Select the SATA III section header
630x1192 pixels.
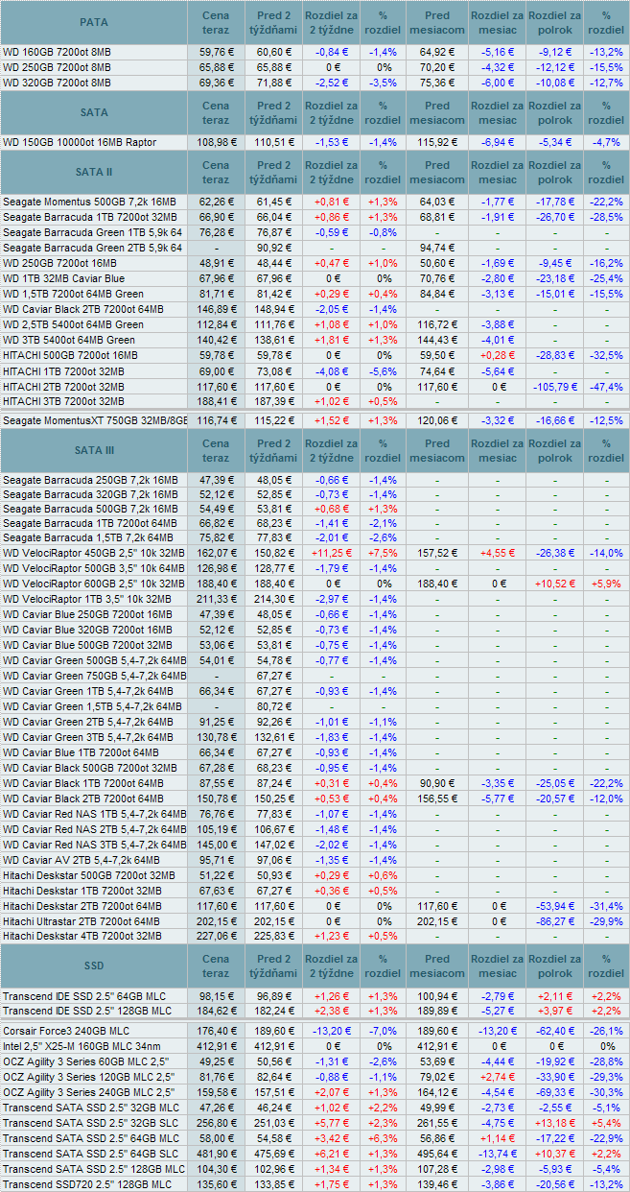pos(94,450)
